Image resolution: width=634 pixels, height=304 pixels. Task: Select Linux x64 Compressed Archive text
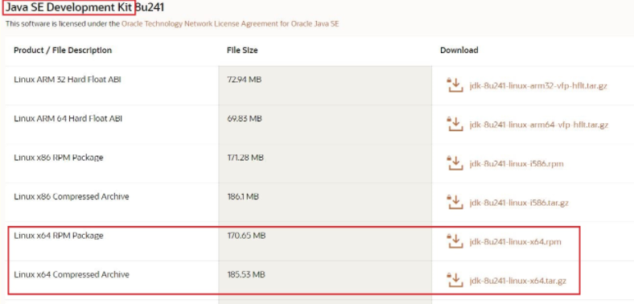[x=71, y=275]
